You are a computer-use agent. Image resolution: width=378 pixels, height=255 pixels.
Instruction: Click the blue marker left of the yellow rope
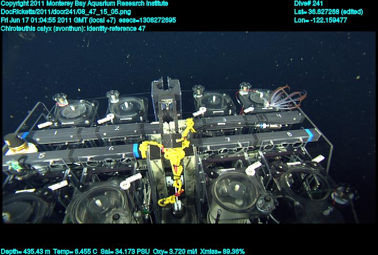coord(138,150)
